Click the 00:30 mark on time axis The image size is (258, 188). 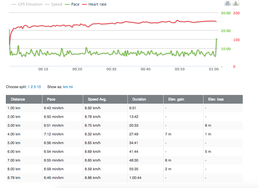pyautogui.click(x=111, y=69)
